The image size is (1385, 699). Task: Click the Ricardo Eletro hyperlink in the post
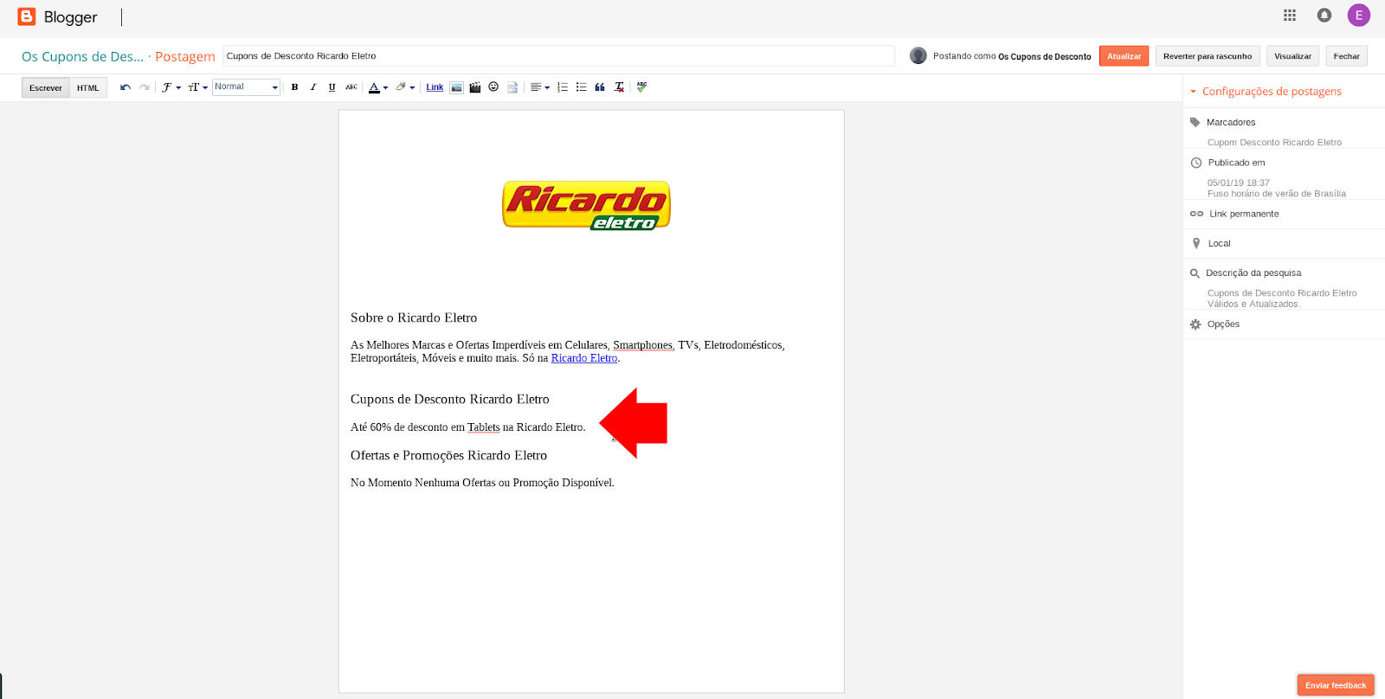coord(584,358)
